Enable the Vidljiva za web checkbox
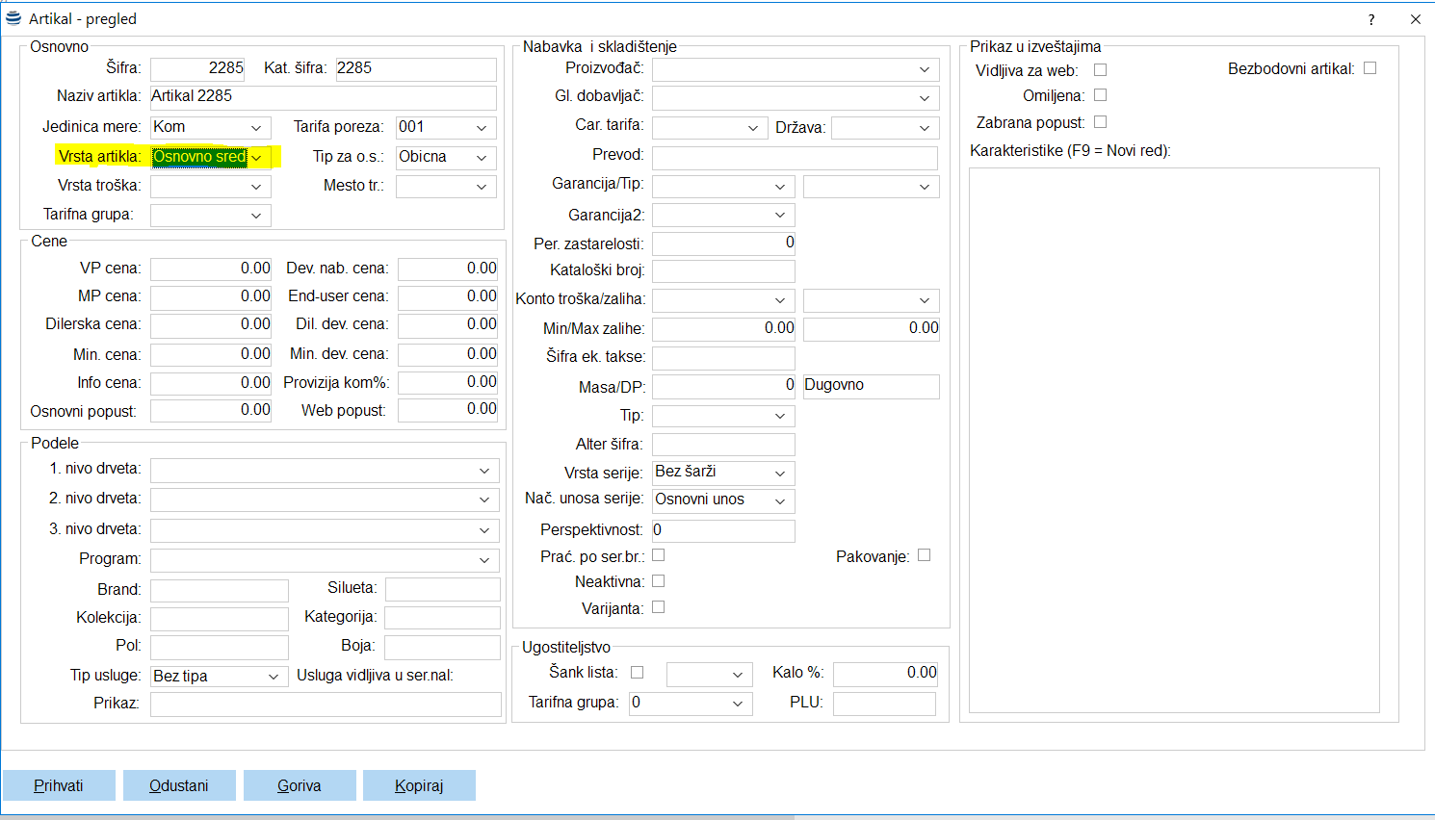This screenshot has height=820, width=1435. click(1100, 70)
